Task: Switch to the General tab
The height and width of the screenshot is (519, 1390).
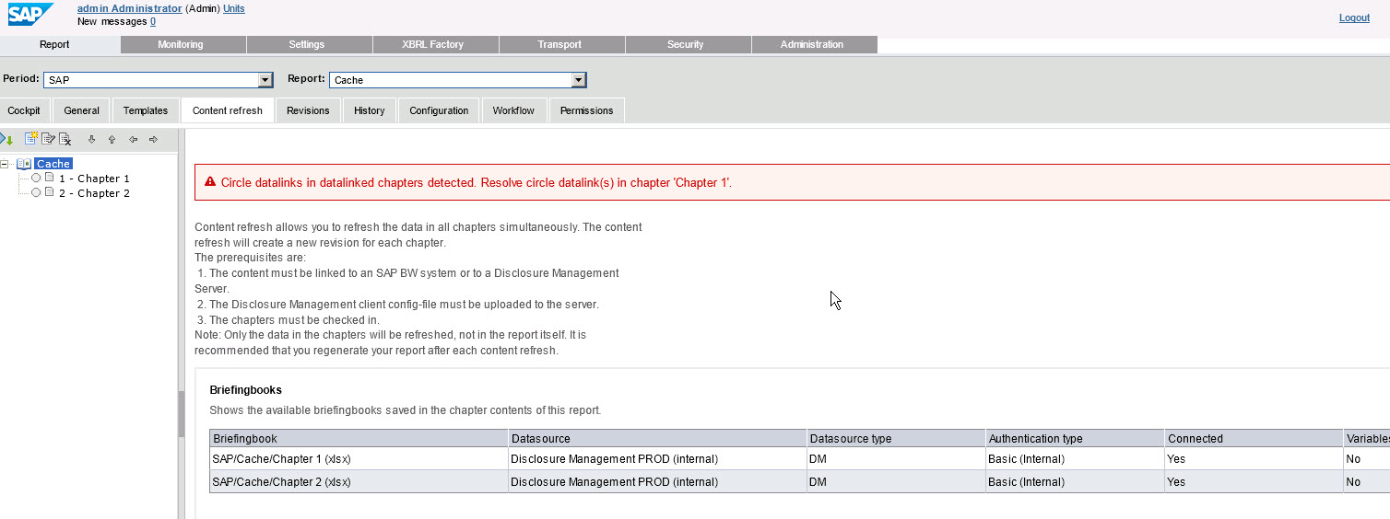Action: pyautogui.click(x=82, y=110)
